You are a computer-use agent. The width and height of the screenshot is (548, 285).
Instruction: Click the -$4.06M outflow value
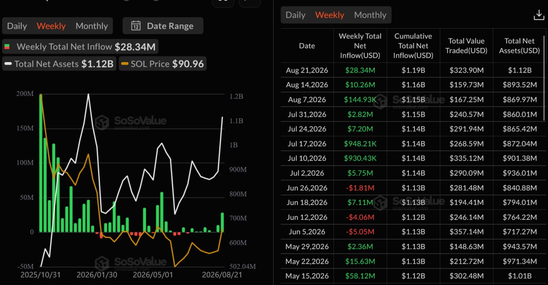pyautogui.click(x=360, y=217)
